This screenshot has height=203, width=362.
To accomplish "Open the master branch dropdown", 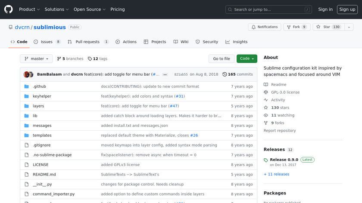I will pyautogui.click(x=36, y=59).
